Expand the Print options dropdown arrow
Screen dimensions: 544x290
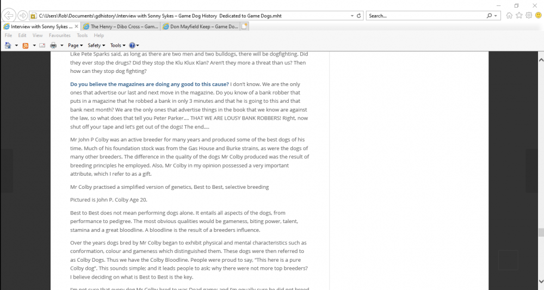(62, 46)
